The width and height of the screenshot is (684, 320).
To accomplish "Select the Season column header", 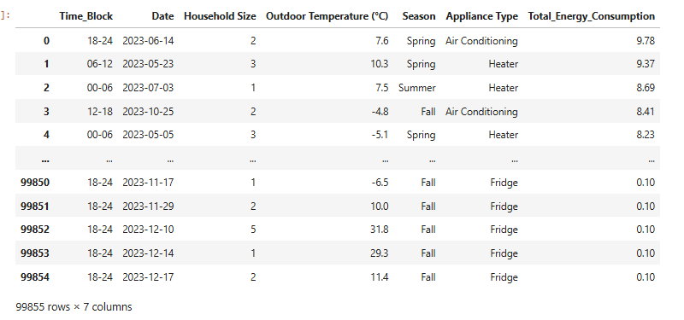I will (419, 16).
